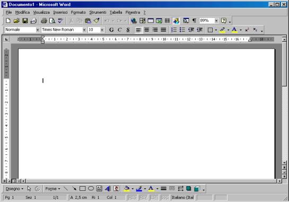
Task: Click the Save floppy disk icon
Action: click(25, 21)
